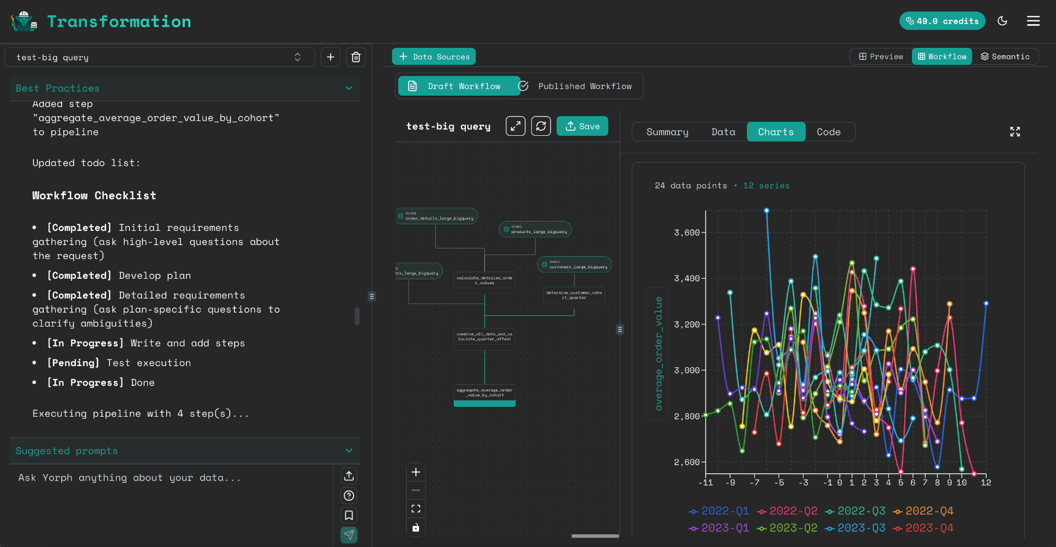Screen dimensions: 1056x547
Task: Open the help icon near the chat box
Action: (x=349, y=495)
